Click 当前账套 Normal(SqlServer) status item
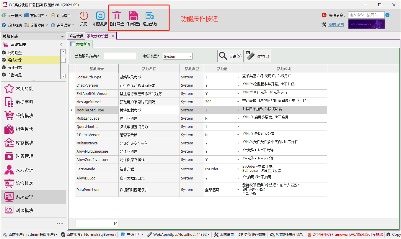 pyautogui.click(x=88, y=235)
